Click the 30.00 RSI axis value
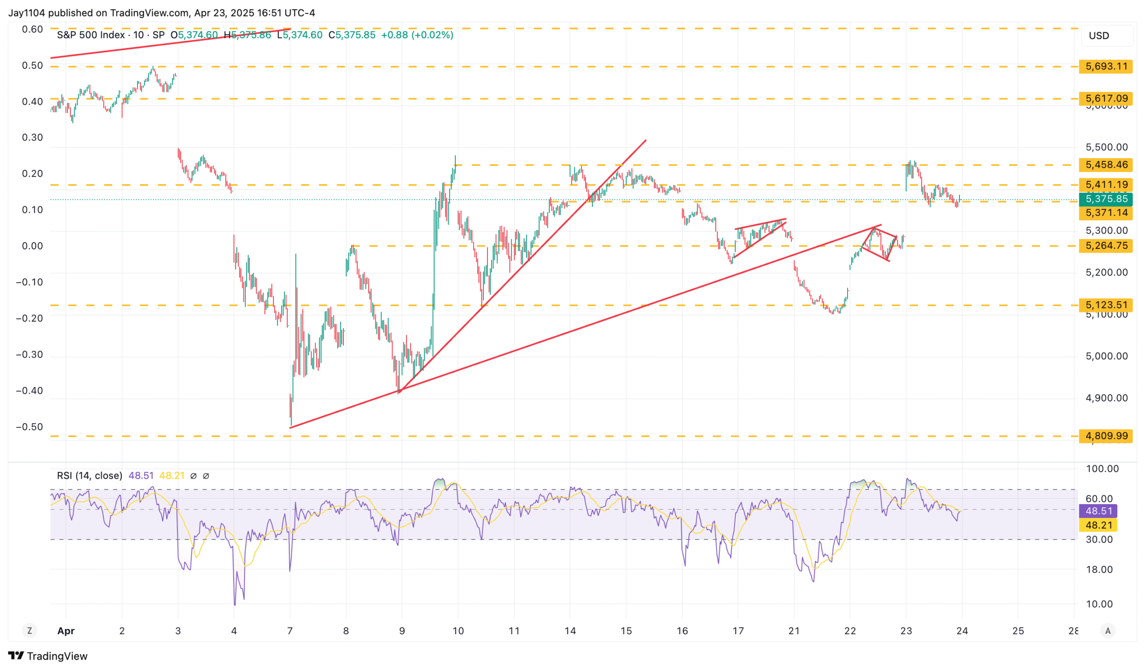Image resolution: width=1145 pixels, height=670 pixels. (x=1099, y=539)
